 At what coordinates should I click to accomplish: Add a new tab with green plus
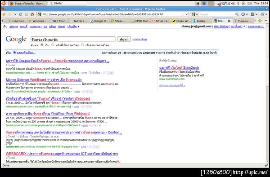pyautogui.click(x=260, y=21)
